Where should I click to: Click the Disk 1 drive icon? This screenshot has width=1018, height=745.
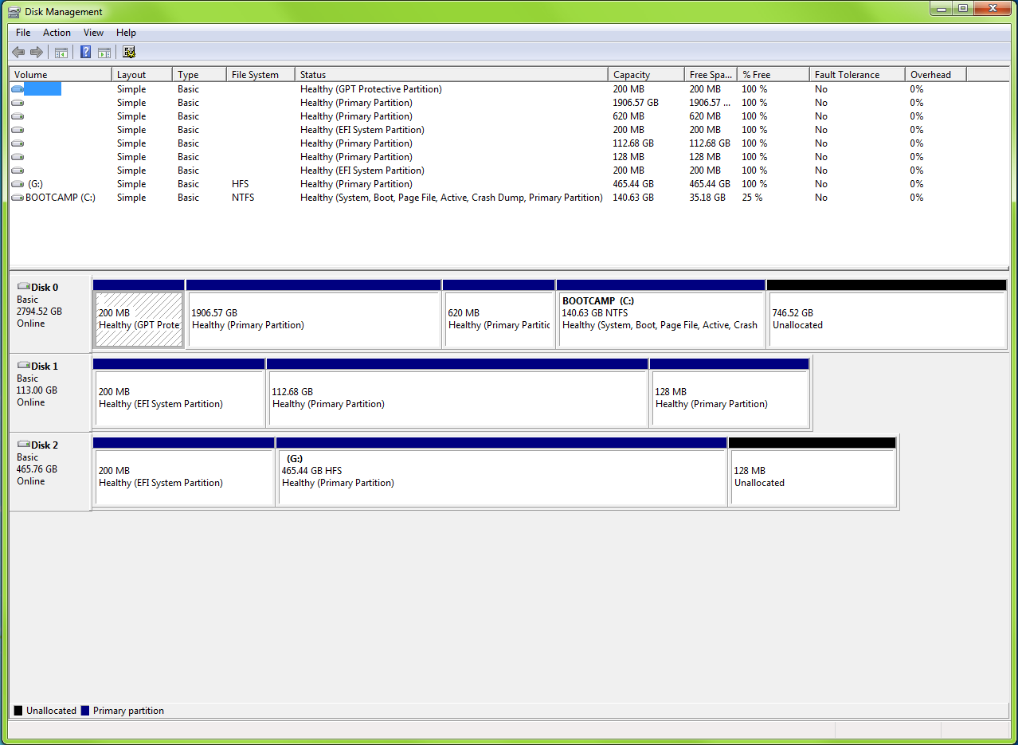(23, 366)
